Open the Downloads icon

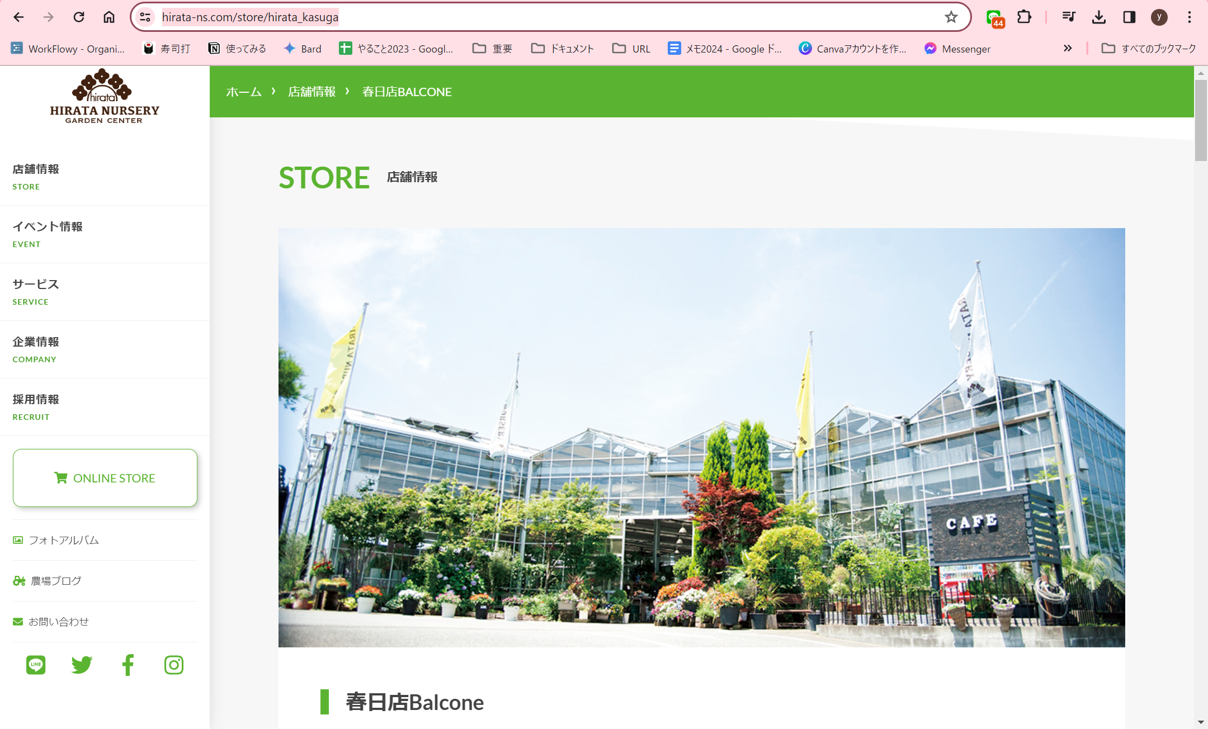[x=1099, y=17]
